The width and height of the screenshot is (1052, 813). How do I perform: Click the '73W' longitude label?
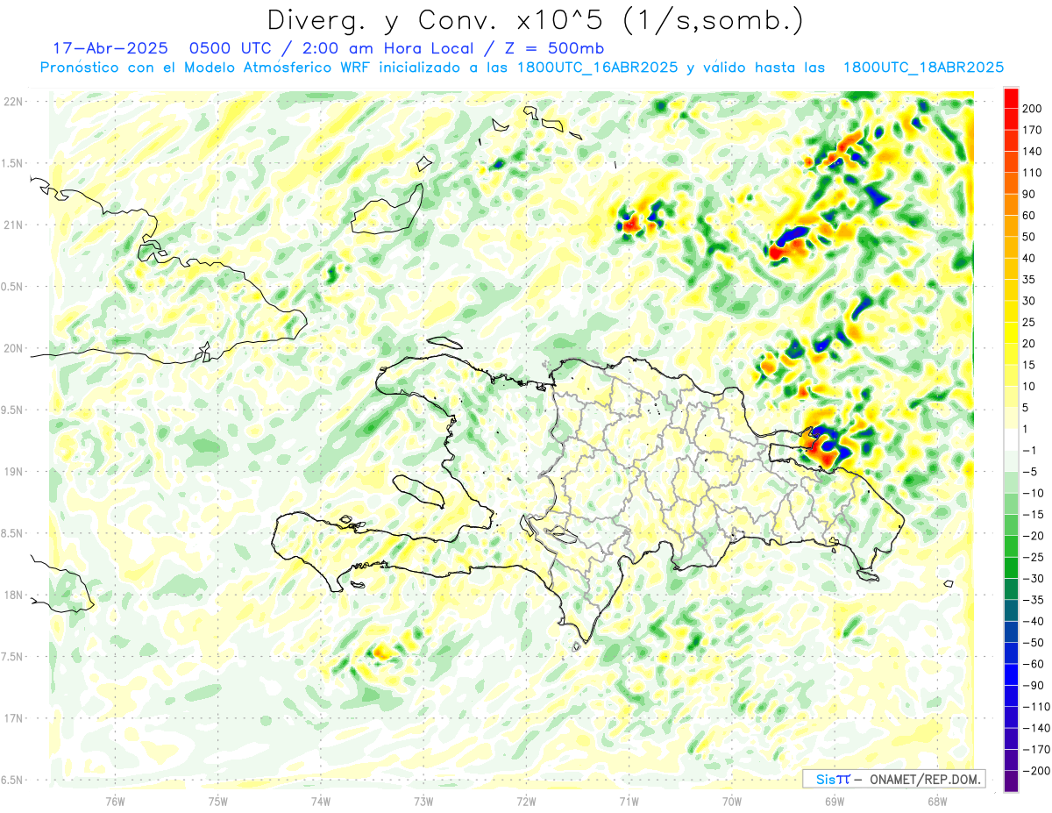pyautogui.click(x=423, y=801)
